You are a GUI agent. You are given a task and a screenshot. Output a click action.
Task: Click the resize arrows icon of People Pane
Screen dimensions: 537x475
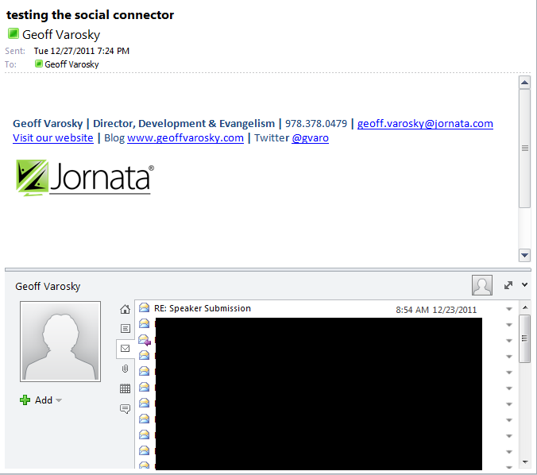[508, 285]
